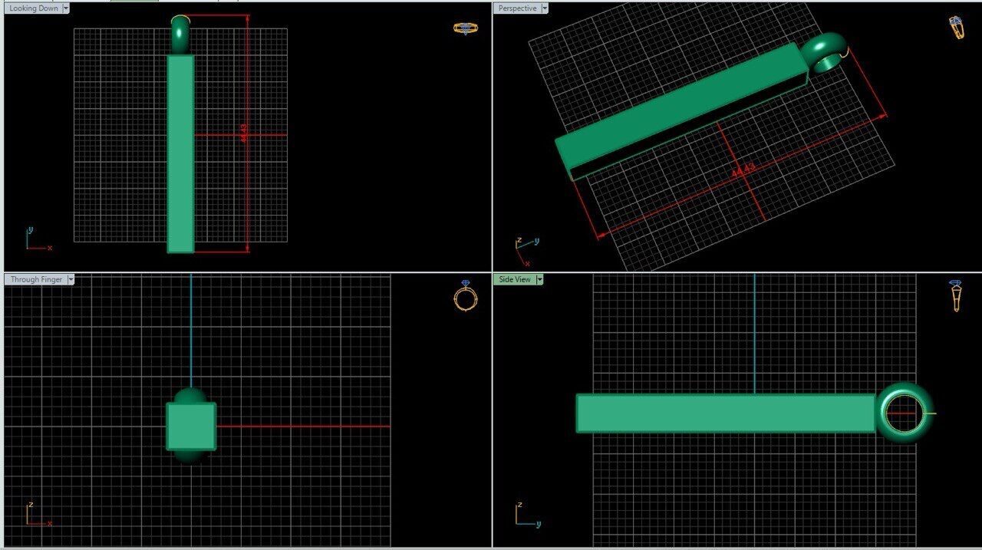This screenshot has height=550, width=982.
Task: Select the Side View viewport title
Action: 514,280
